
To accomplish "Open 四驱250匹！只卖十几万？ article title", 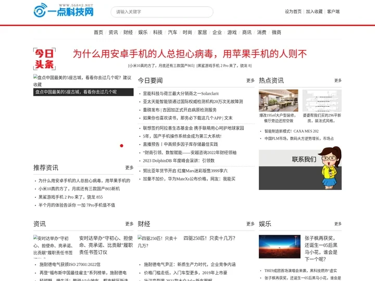I will click(209, 238).
